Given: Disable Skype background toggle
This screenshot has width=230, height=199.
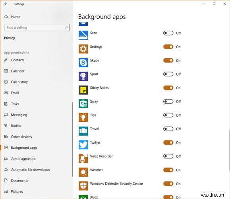Looking at the screenshot, I should pos(168,60).
